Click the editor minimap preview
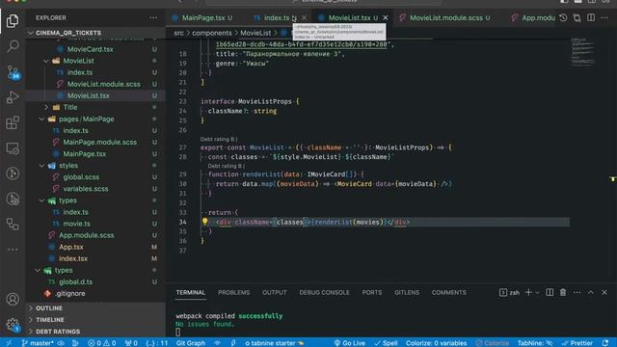The image size is (617, 347). coord(582,52)
